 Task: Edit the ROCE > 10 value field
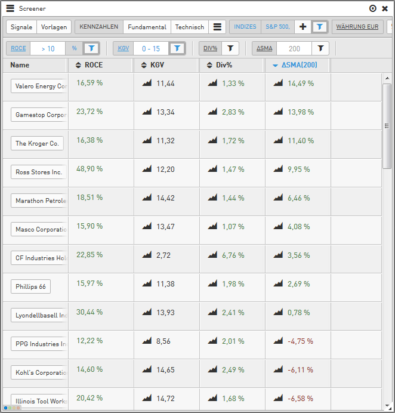coord(48,48)
